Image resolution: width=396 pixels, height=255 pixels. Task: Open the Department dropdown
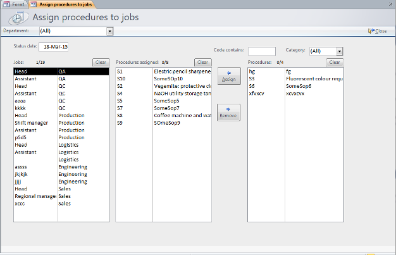[x=110, y=30]
